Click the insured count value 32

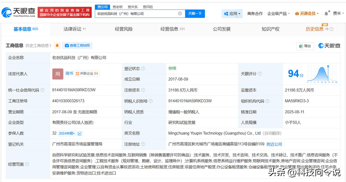pyautogui.click(x=54, y=133)
